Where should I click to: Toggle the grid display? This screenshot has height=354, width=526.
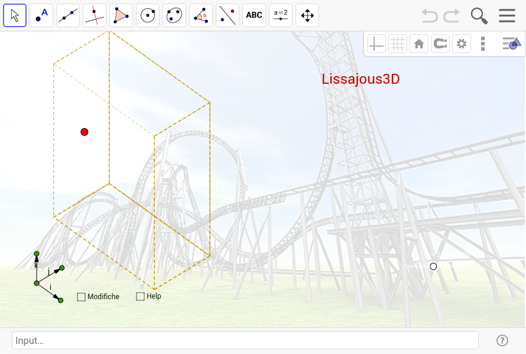[x=398, y=44]
